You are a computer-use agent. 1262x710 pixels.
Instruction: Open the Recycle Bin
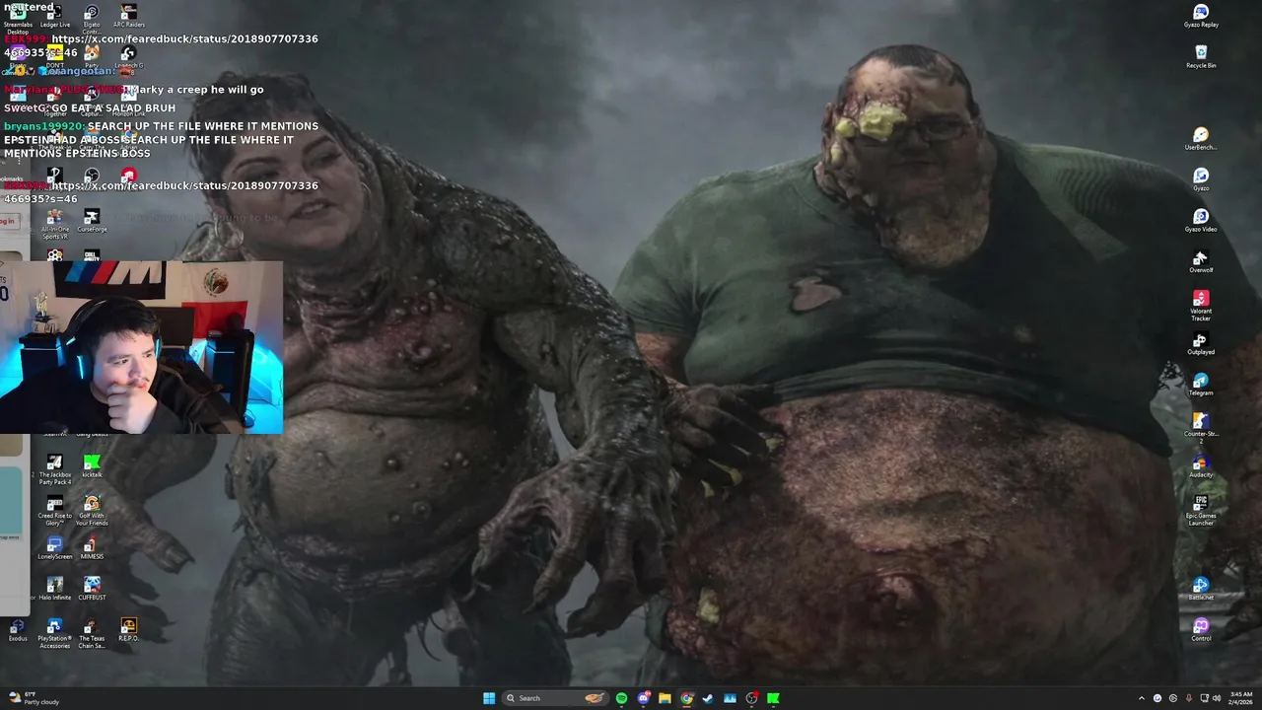[x=1201, y=56]
